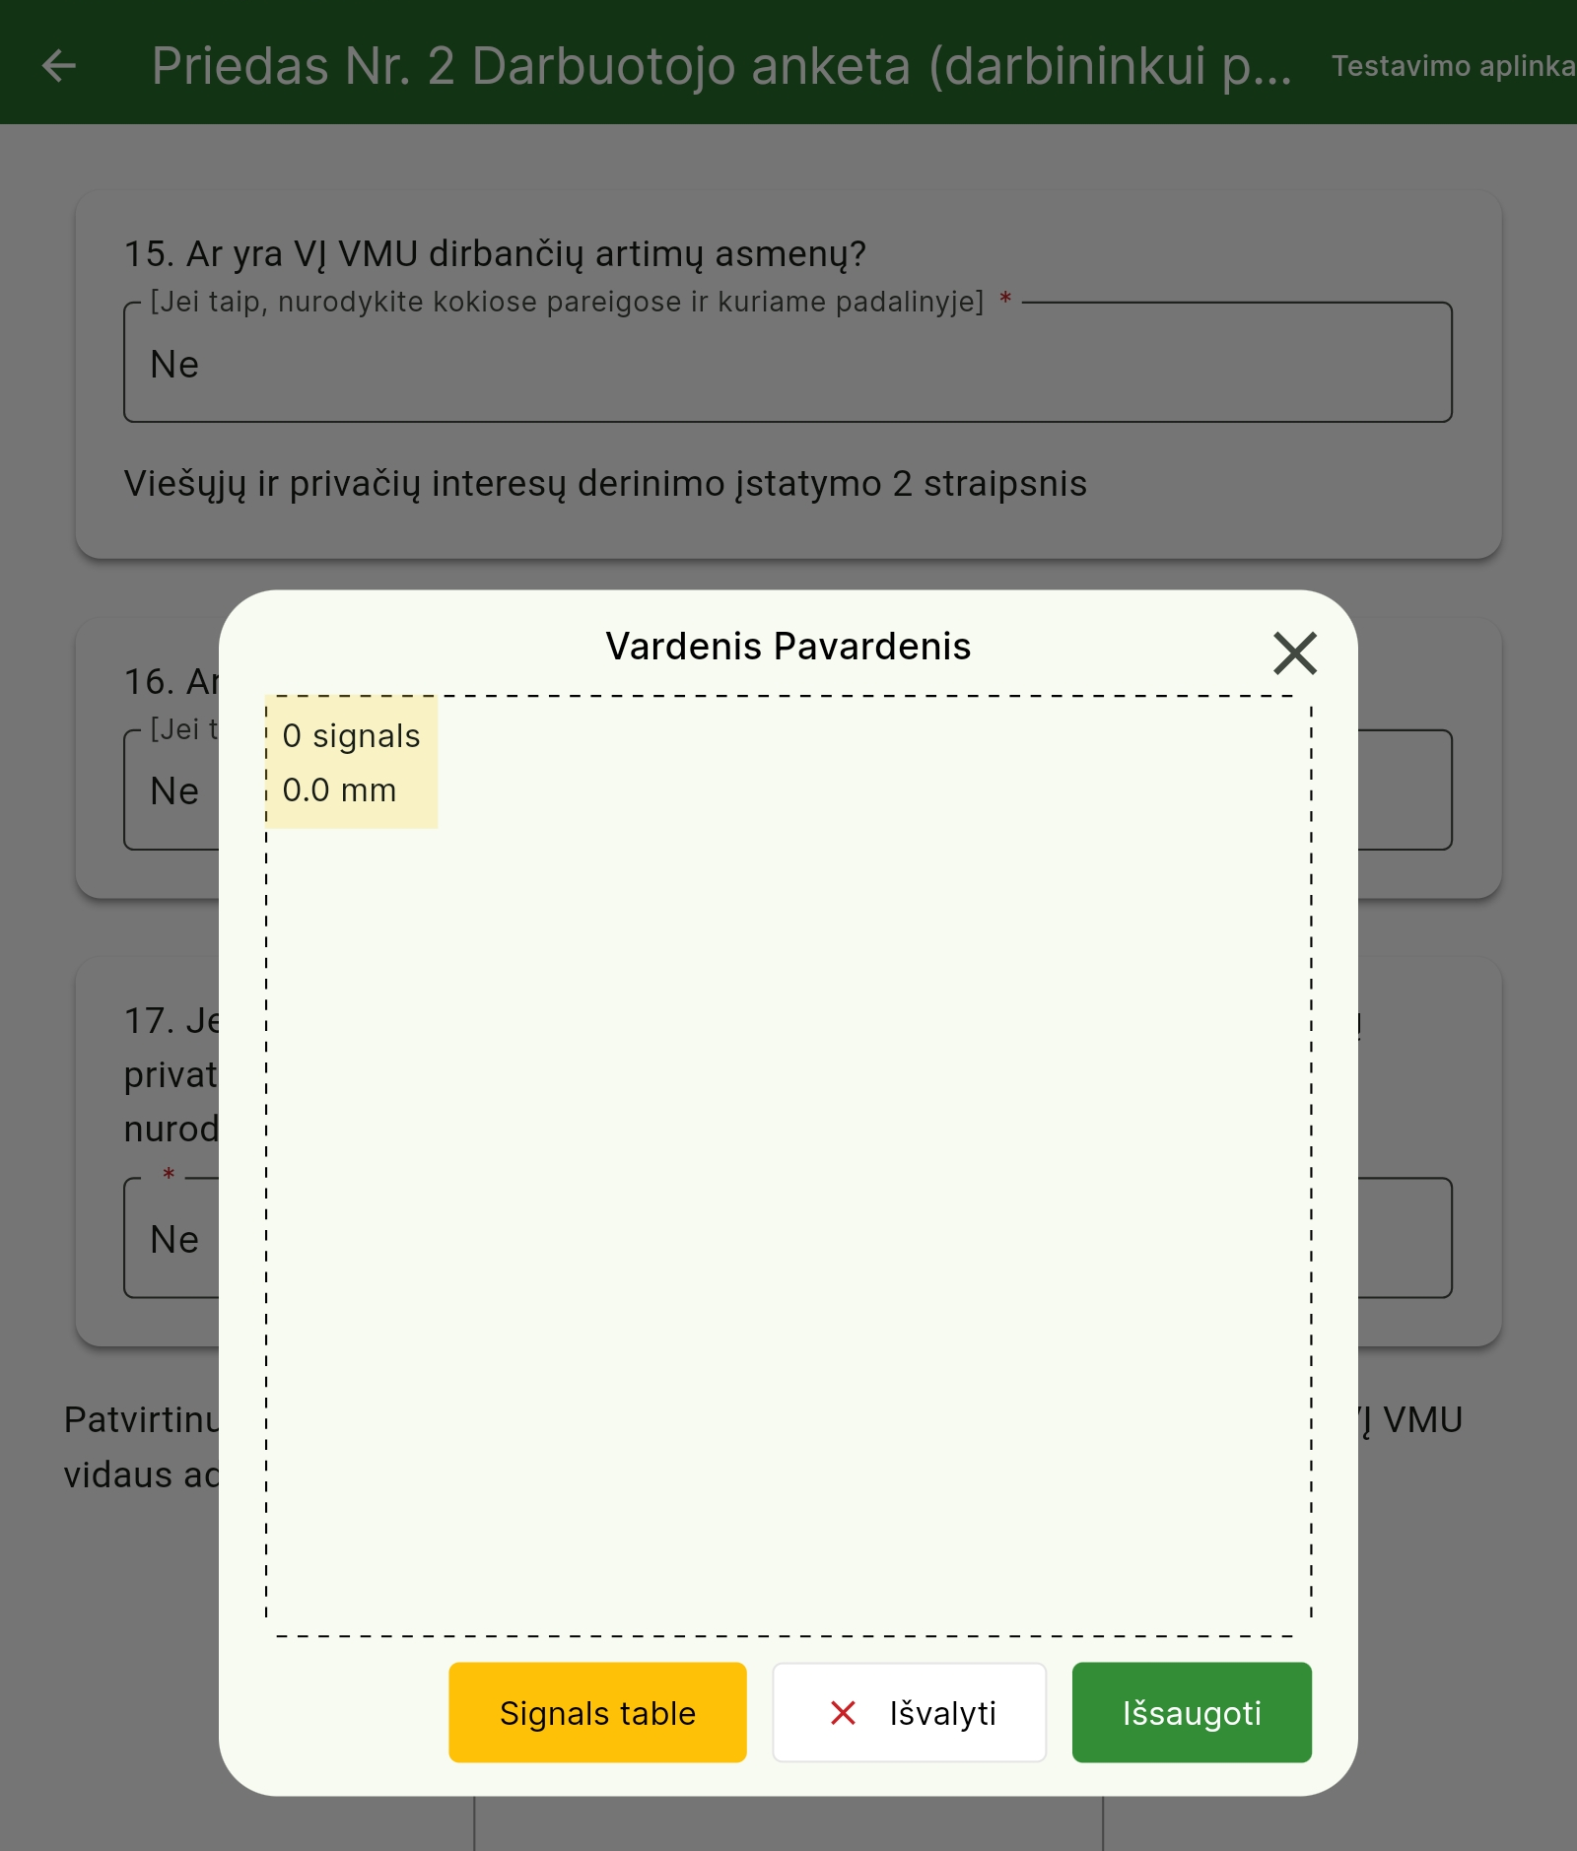Screen dimensions: 1577x1851
Task: Click the 'Vardenis Pavardenis' dialog title
Action: 788,647
